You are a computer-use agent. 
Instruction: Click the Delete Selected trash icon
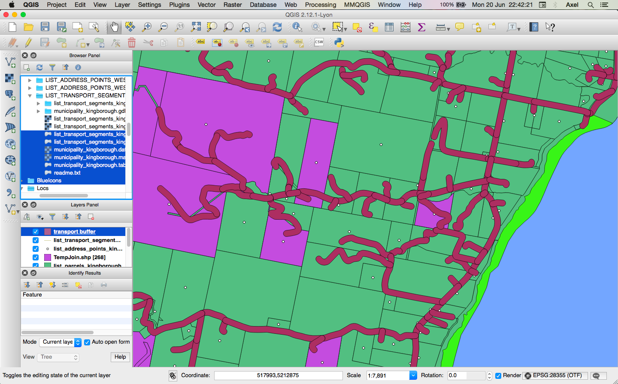(132, 42)
